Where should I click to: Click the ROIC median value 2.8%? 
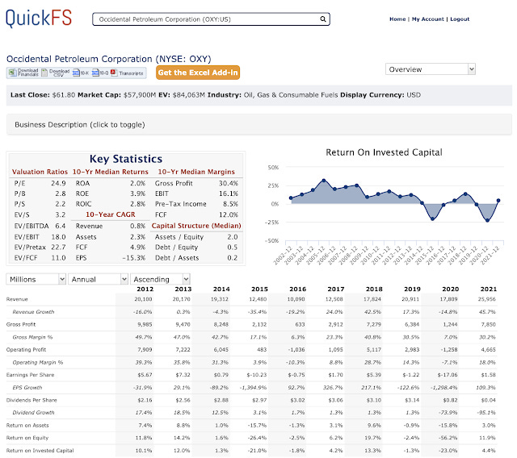[138, 204]
